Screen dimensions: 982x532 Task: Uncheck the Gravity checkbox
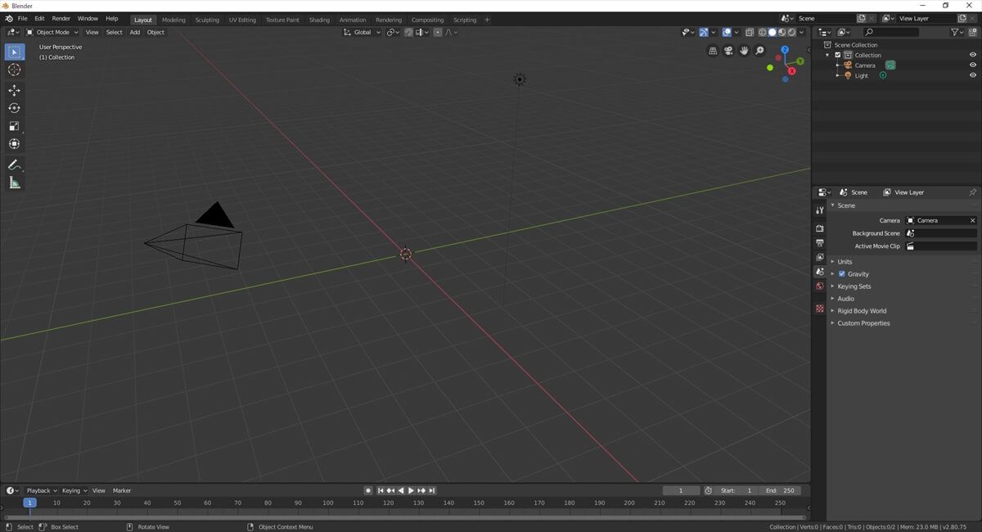[x=841, y=274]
